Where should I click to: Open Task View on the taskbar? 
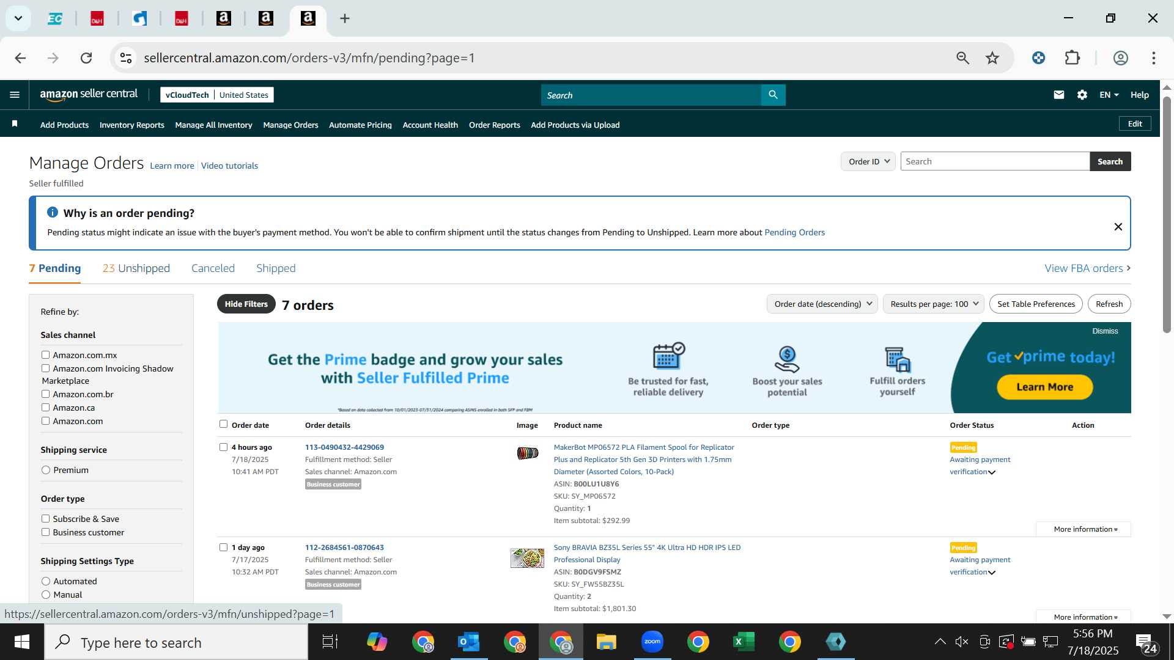[x=330, y=642]
